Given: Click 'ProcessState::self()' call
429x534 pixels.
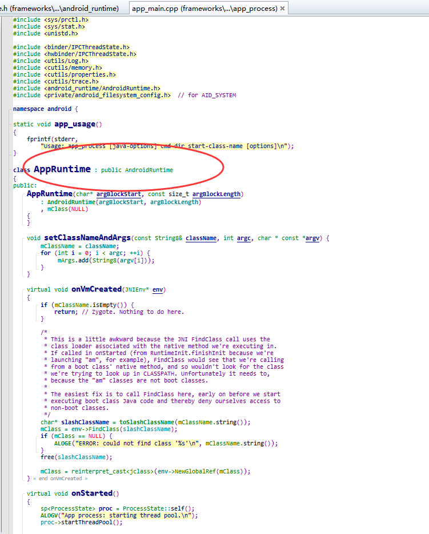Looking at the screenshot, I should coord(157,508).
